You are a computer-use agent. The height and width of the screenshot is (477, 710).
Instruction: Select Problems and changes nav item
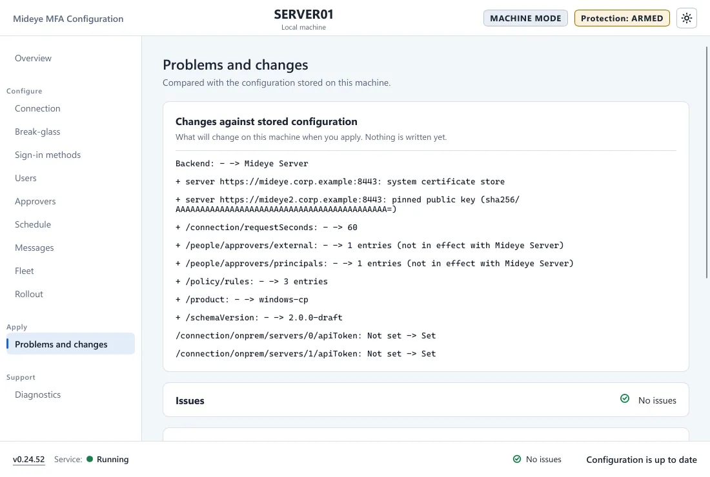pos(70,344)
